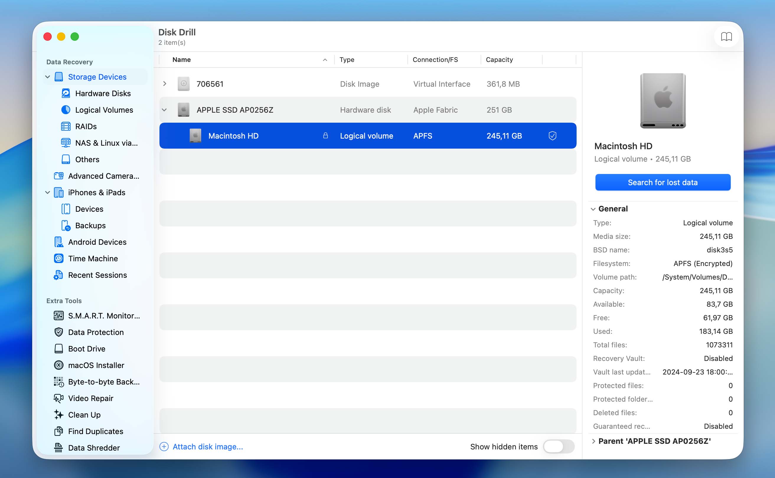The image size is (775, 478).
Task: Click Search for lost data button
Action: pos(663,182)
